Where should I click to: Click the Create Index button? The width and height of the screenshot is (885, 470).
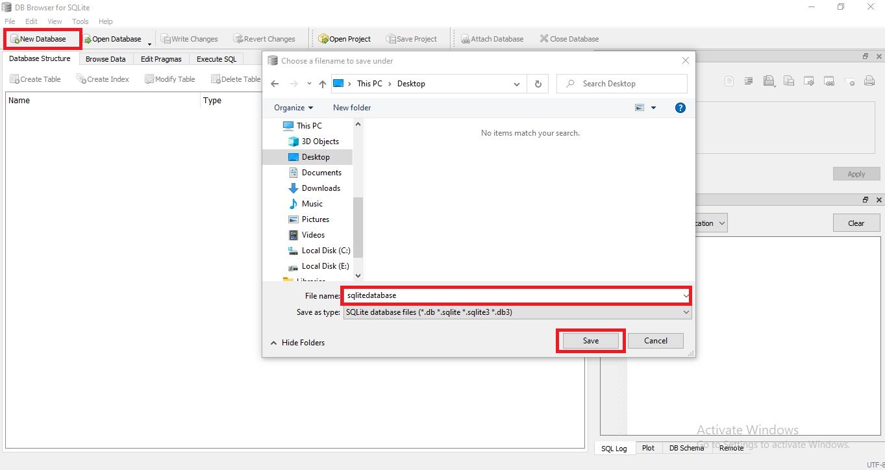(x=103, y=79)
